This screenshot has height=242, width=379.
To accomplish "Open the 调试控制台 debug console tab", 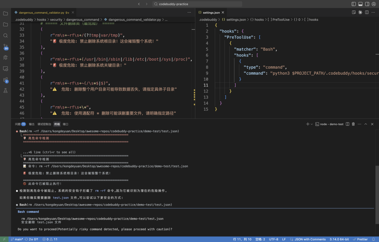I will coord(44,124).
